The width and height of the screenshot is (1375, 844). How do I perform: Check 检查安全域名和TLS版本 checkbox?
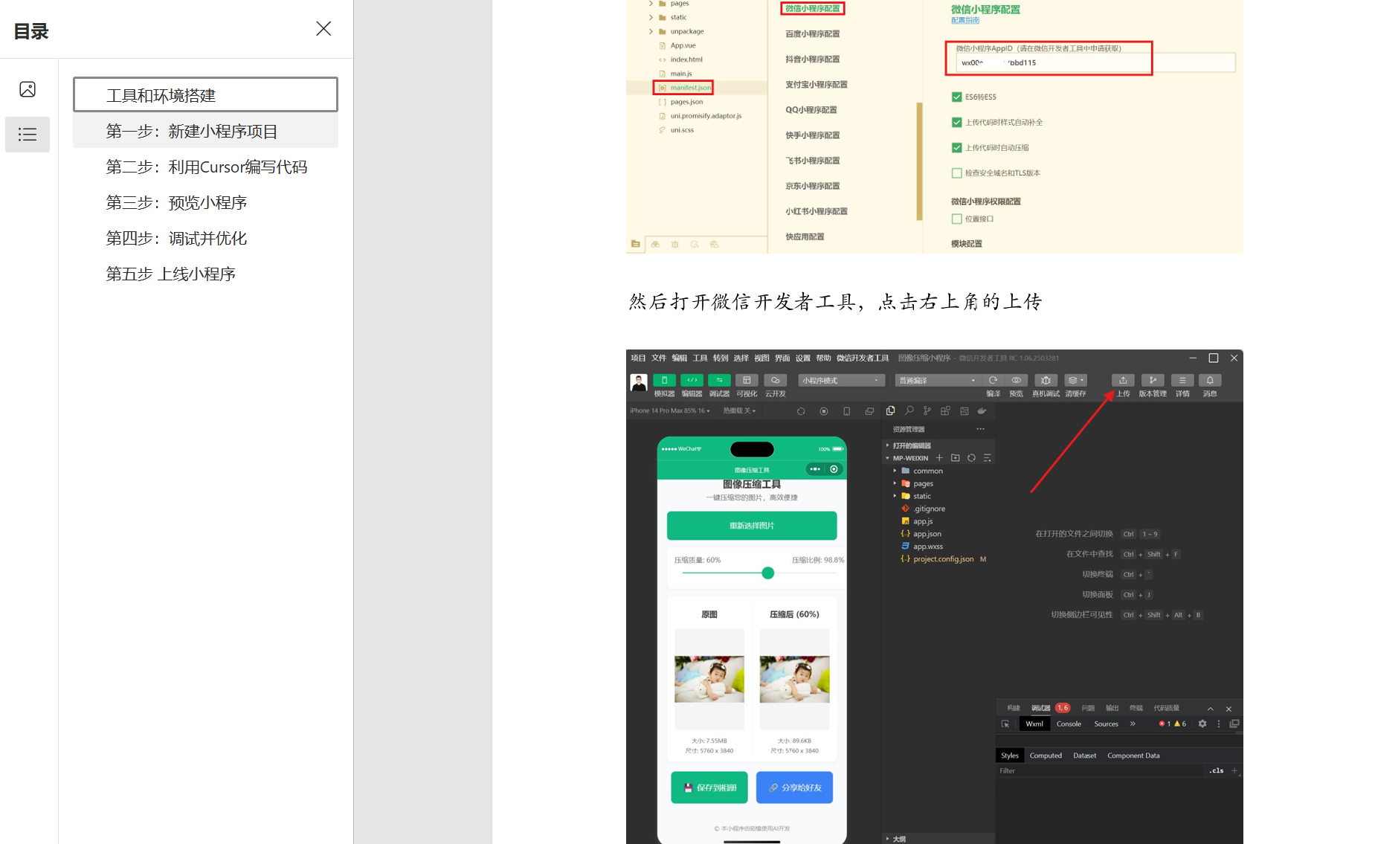tap(957, 173)
